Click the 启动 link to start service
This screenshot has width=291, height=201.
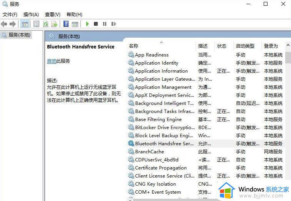click(52, 61)
